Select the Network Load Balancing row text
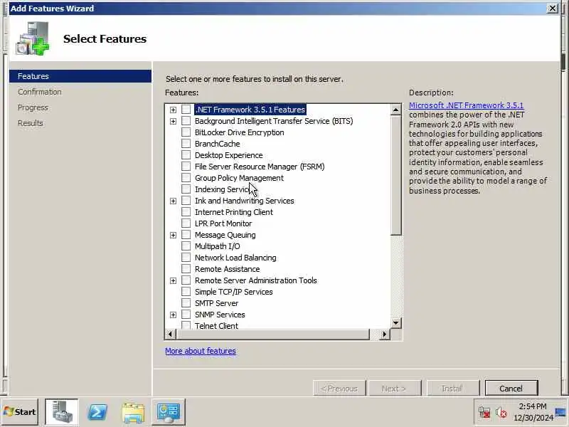 pyautogui.click(x=235, y=258)
